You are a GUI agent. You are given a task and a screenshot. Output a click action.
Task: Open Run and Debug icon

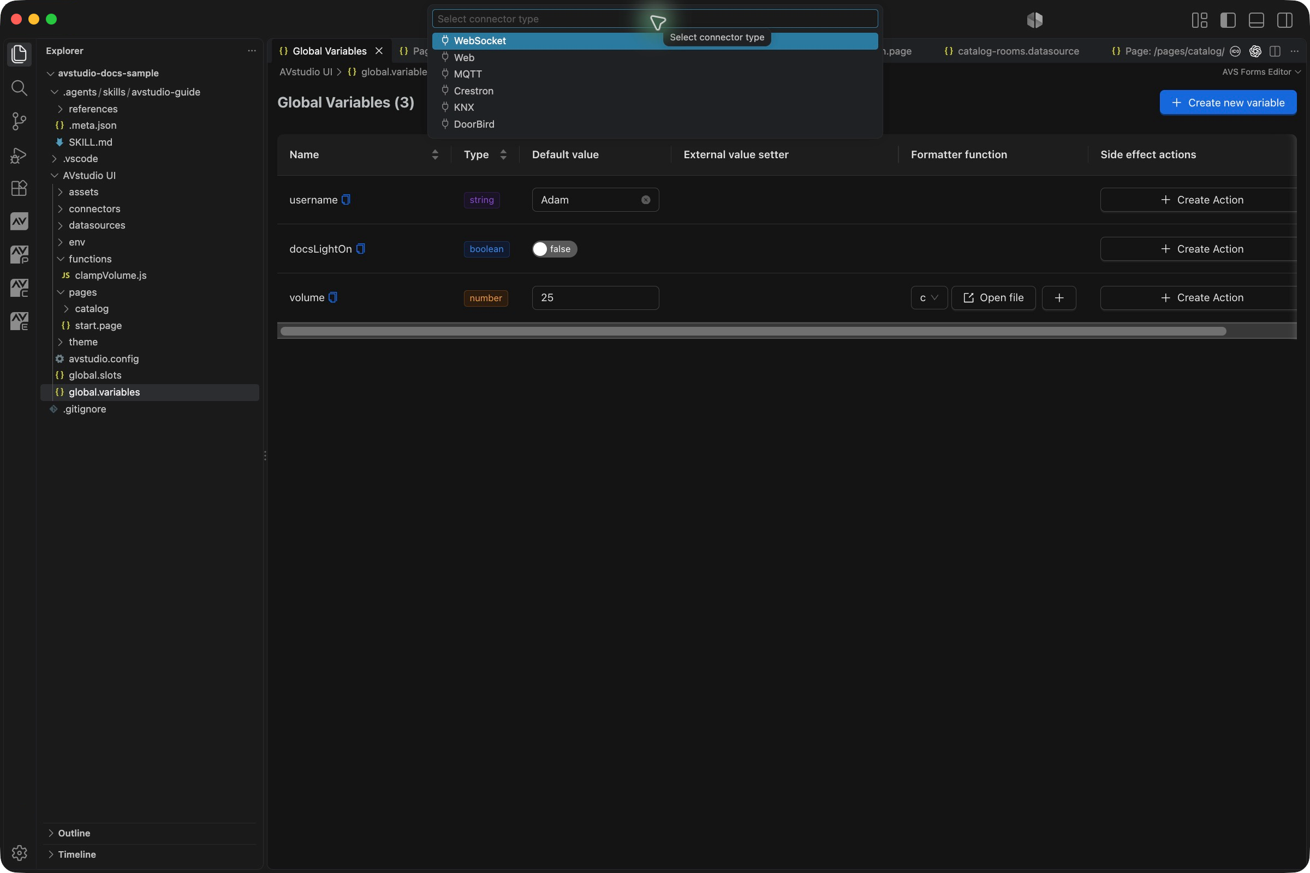19,155
